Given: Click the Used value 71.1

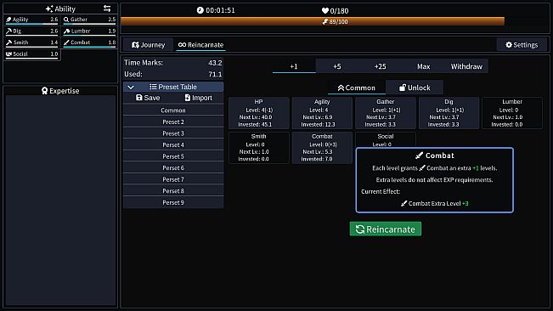Looking at the screenshot, I should point(215,75).
